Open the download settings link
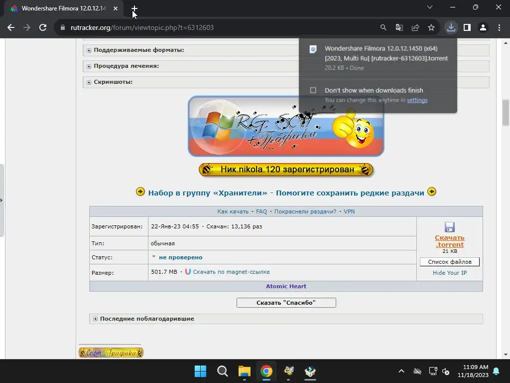510x383 pixels. click(417, 100)
